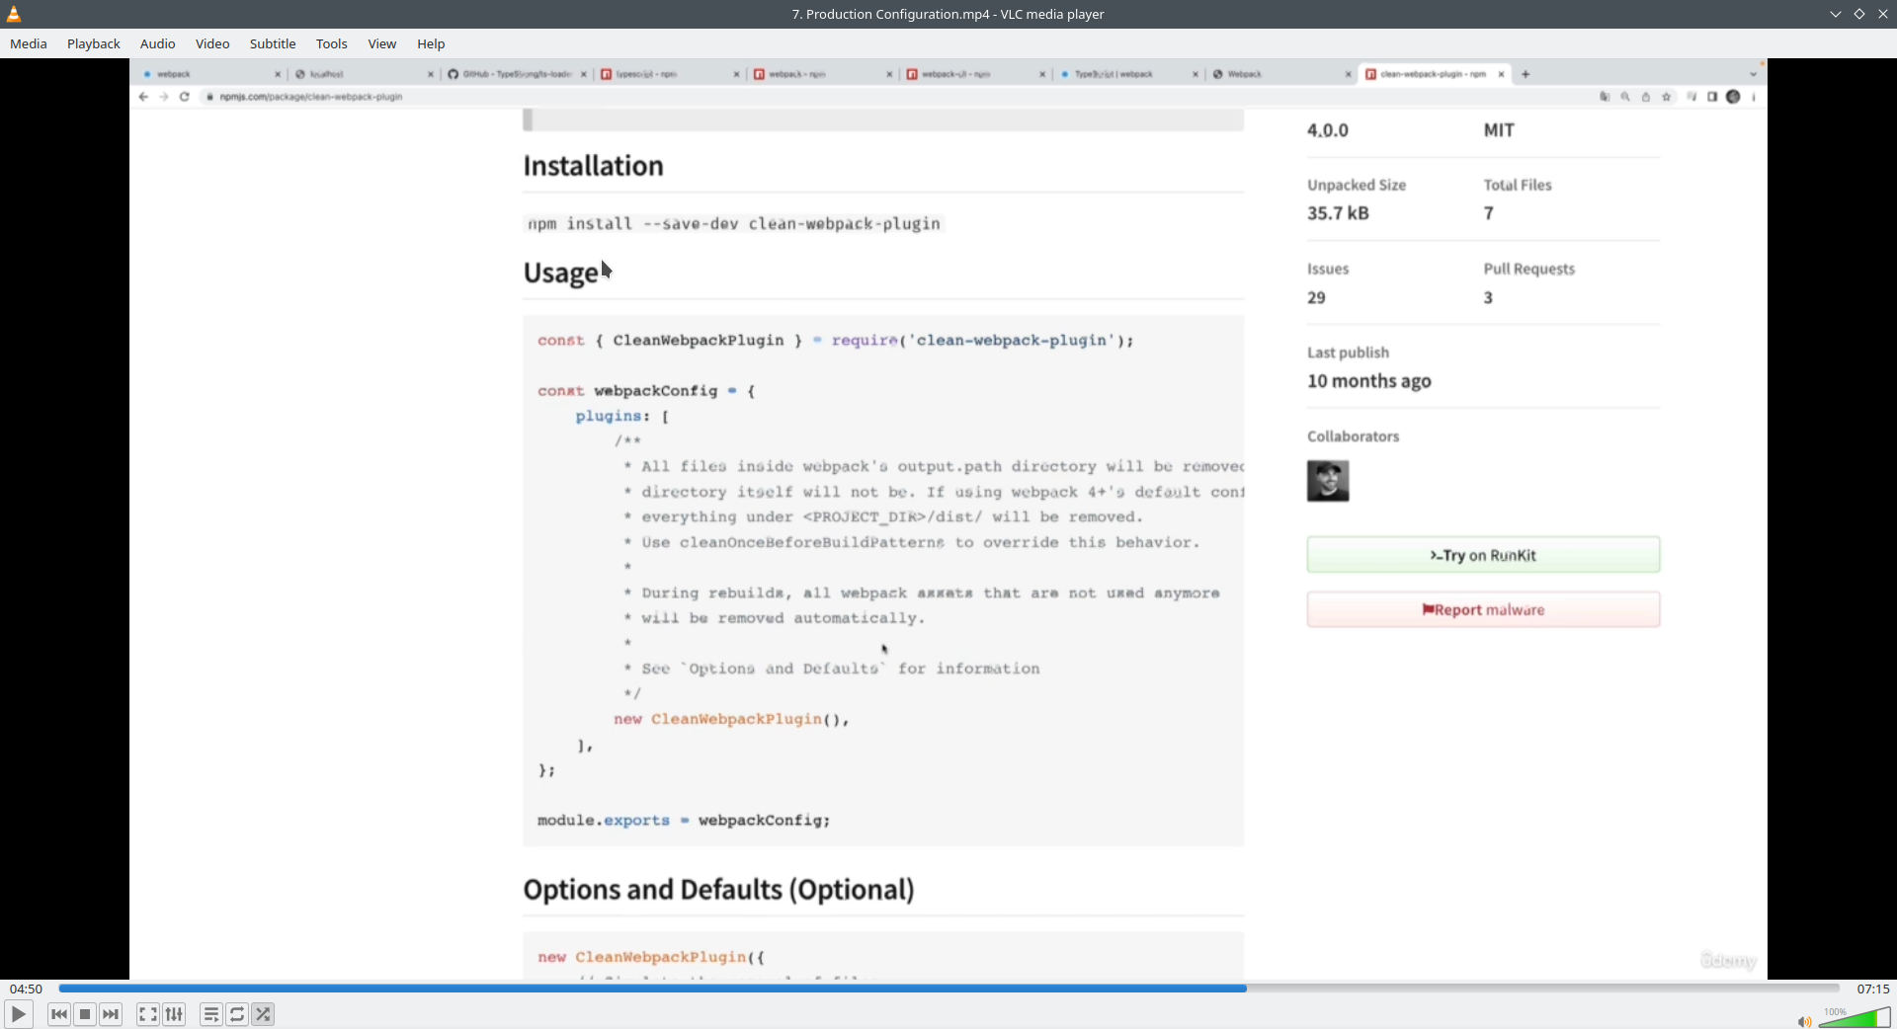Close the clean-webpack-plugin browser tab
Image resolution: width=1897 pixels, height=1029 pixels.
click(x=1501, y=74)
